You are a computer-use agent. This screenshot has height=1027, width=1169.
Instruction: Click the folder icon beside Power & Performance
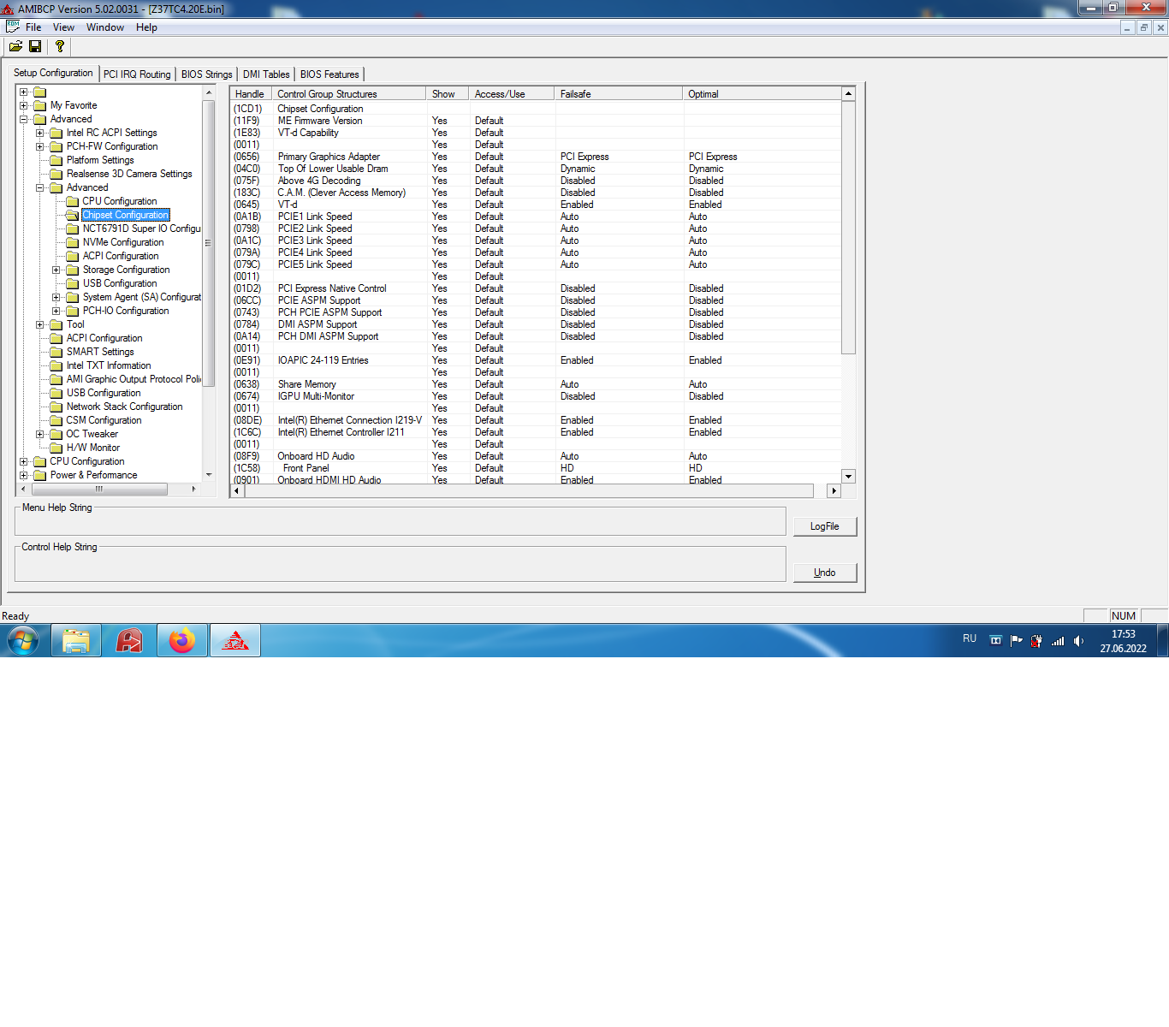coord(40,475)
